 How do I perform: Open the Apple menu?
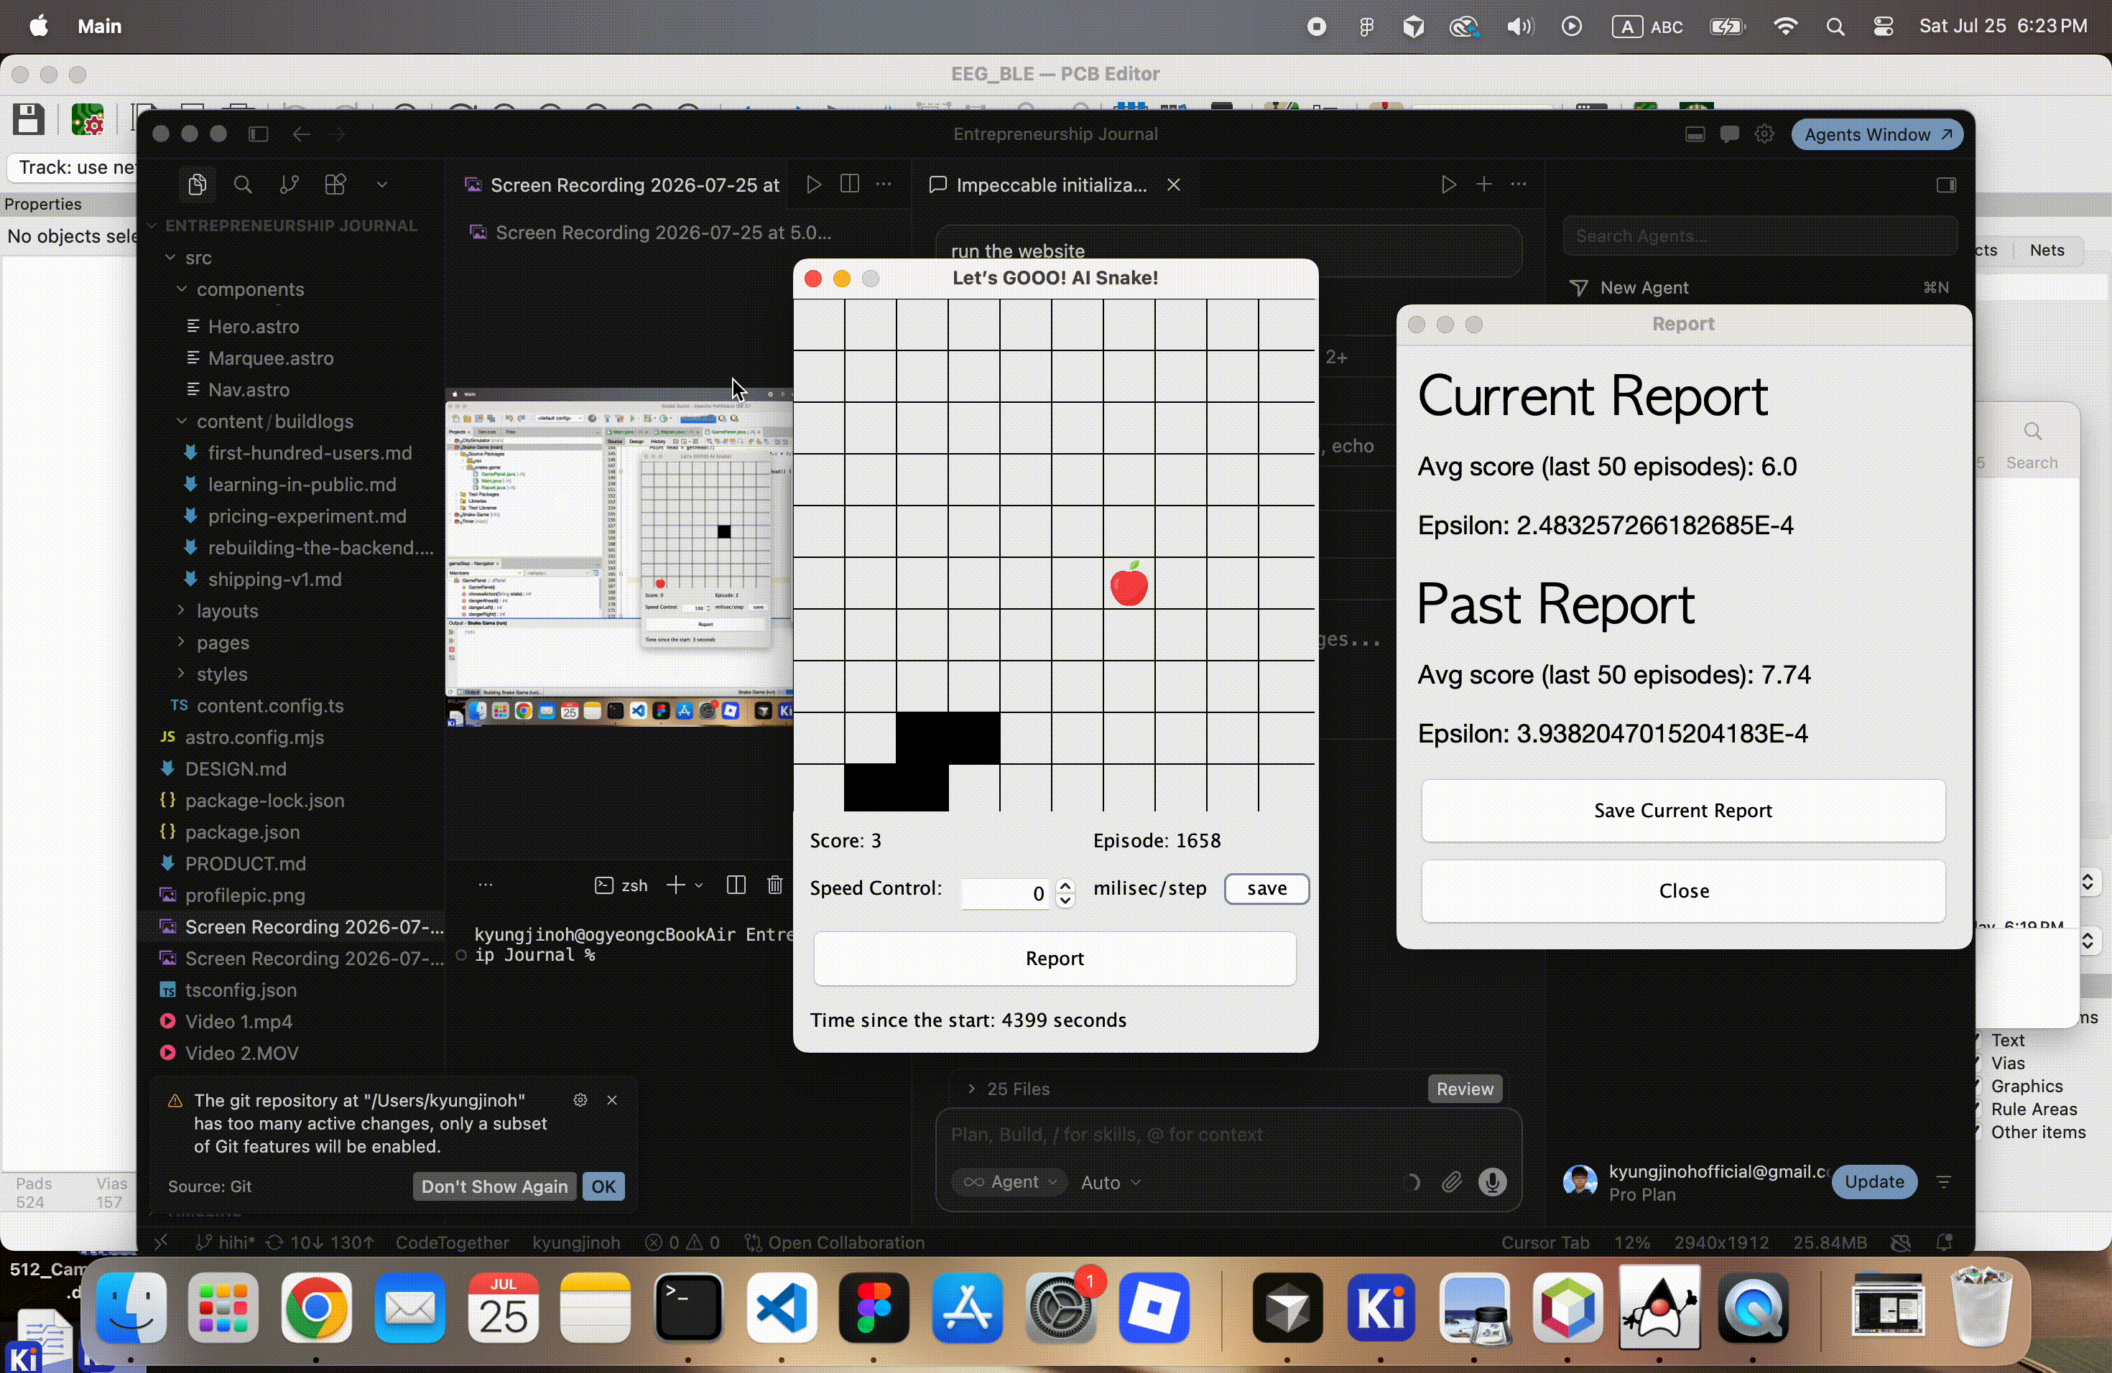[x=38, y=27]
